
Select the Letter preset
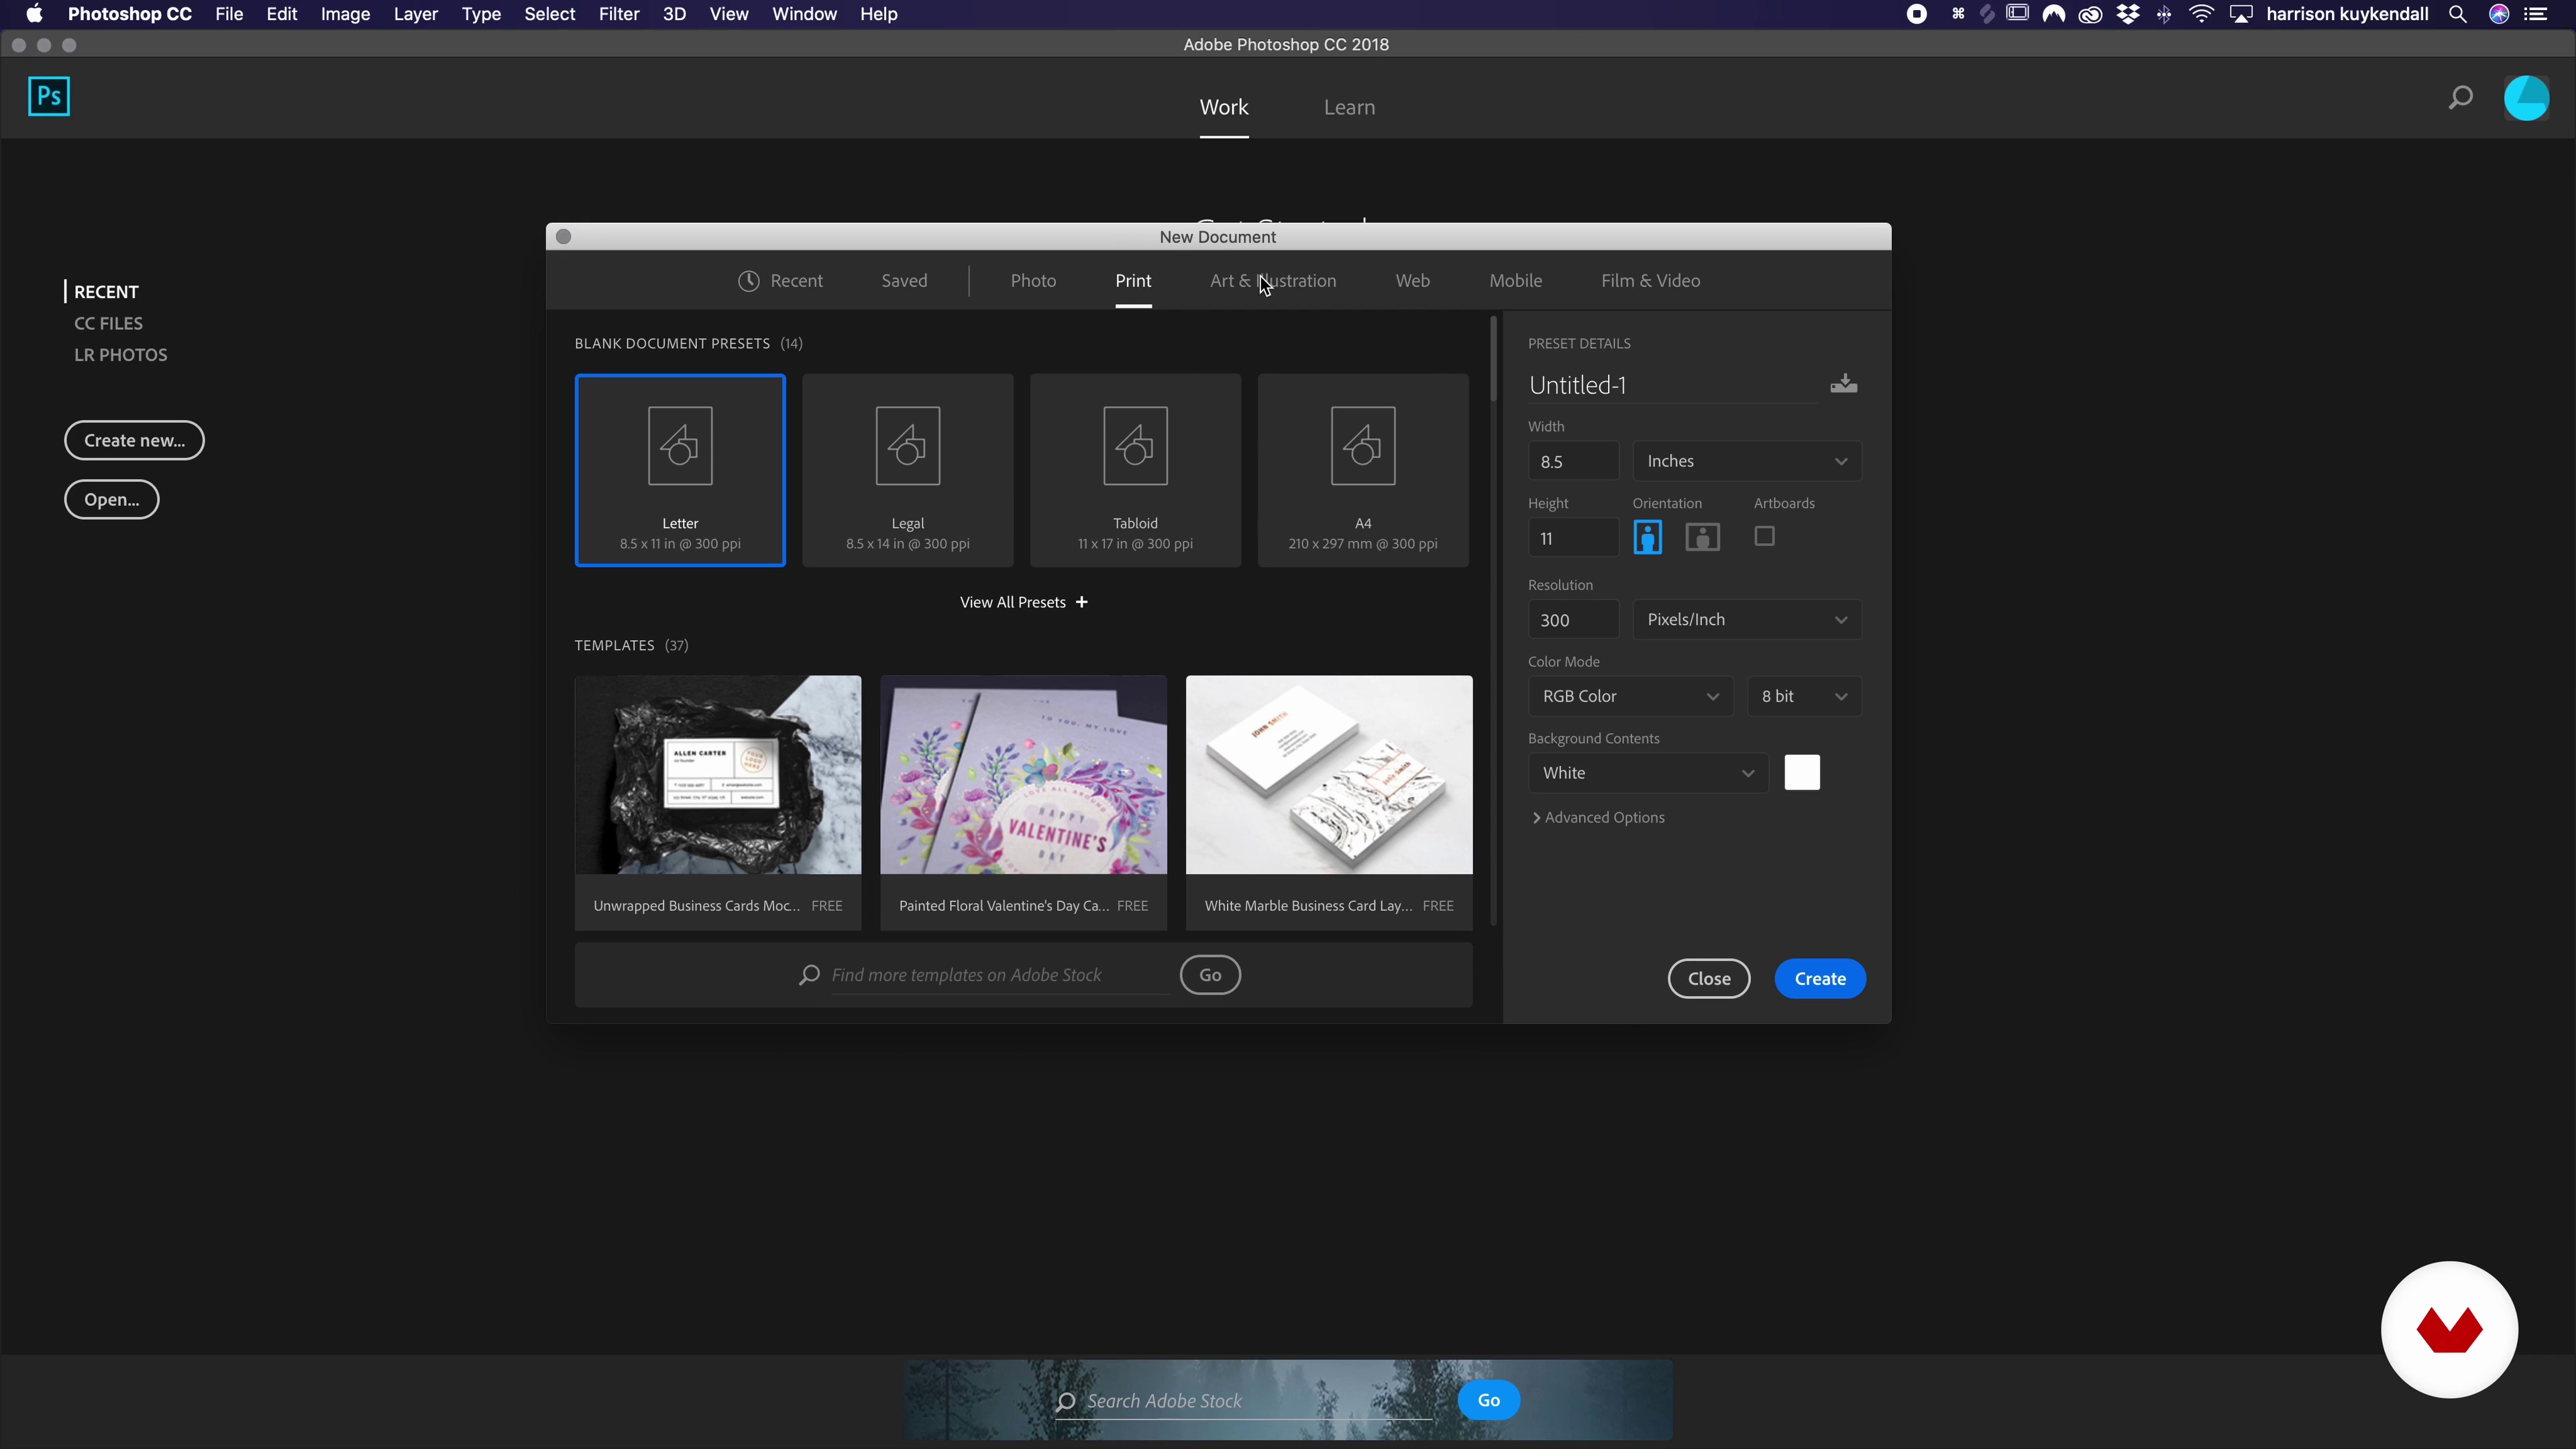680,470
